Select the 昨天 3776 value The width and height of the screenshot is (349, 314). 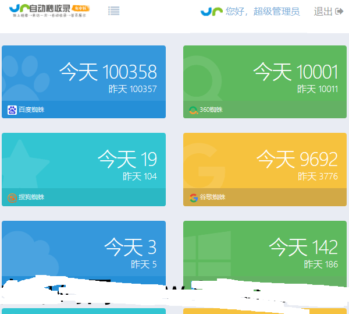318,177
